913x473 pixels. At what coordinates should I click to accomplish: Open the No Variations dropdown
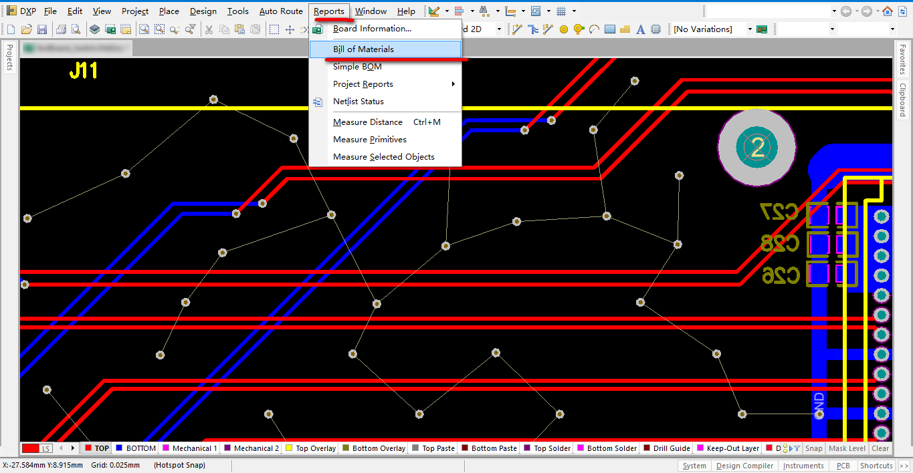(750, 29)
